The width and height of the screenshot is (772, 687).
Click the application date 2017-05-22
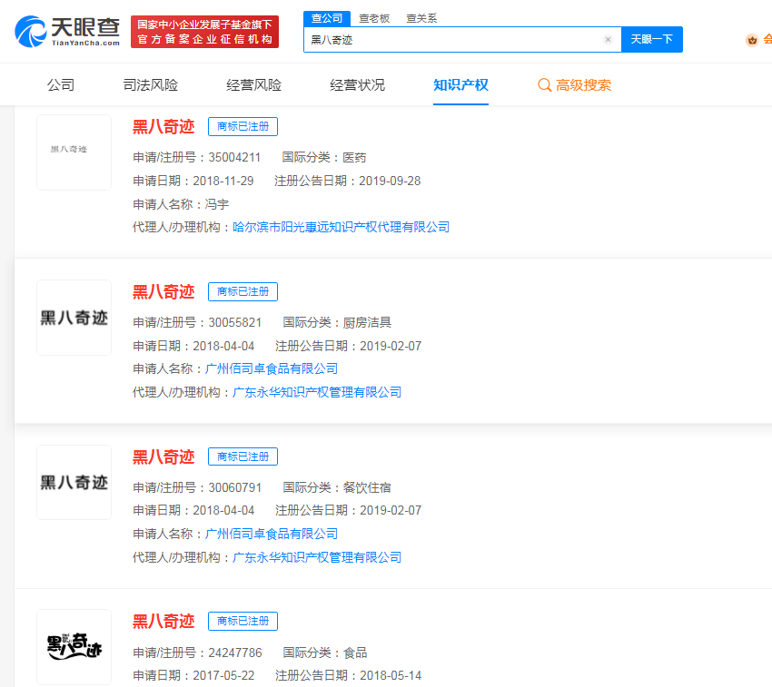[x=223, y=676]
